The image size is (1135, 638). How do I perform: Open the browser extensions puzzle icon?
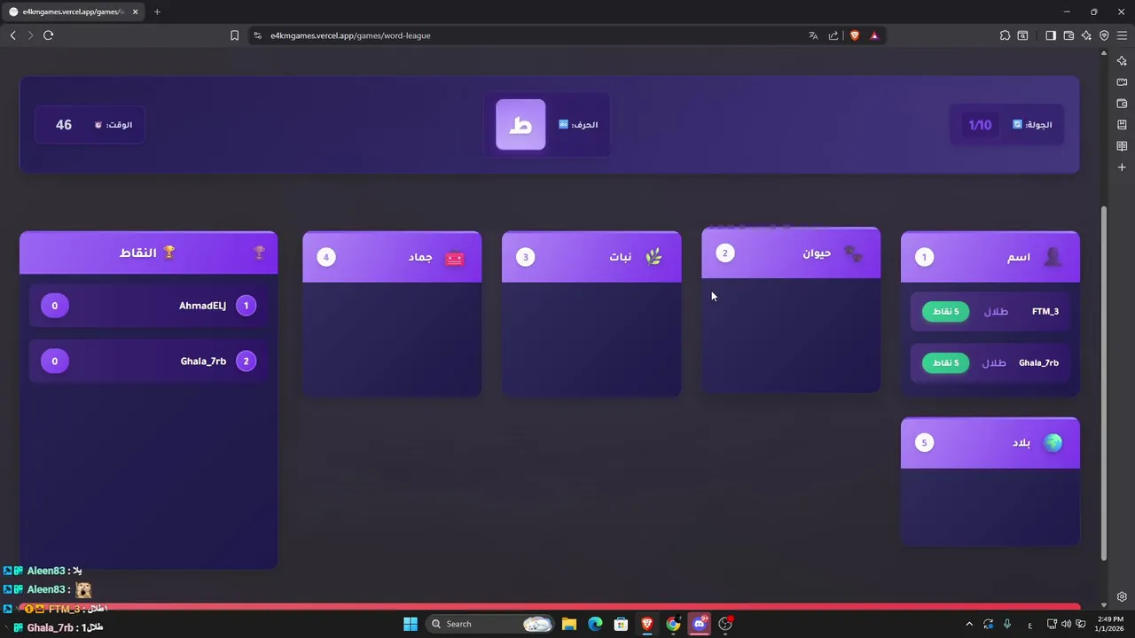point(1005,35)
